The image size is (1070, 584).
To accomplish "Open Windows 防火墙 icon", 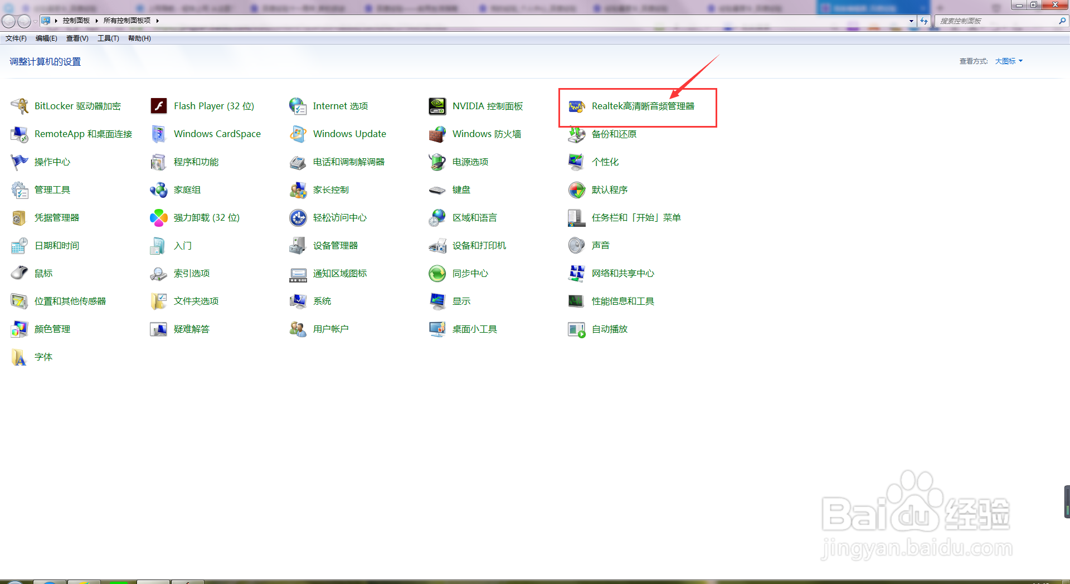I will (437, 134).
